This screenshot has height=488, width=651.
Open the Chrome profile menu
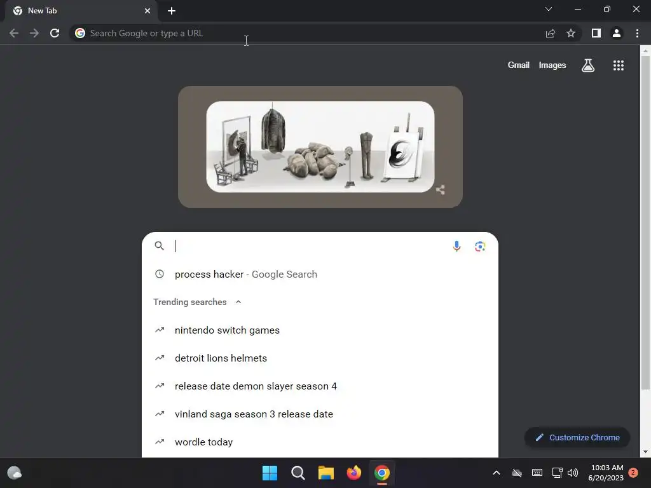617,33
